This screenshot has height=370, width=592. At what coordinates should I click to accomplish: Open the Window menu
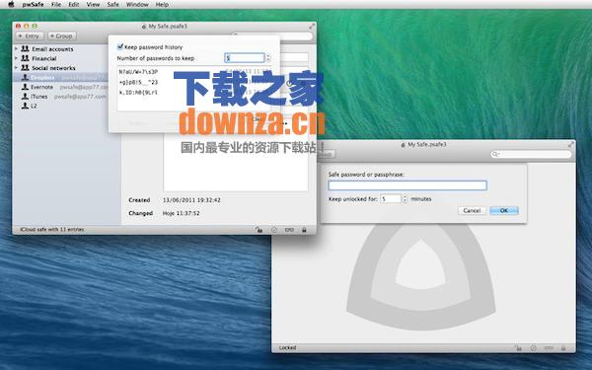pyautogui.click(x=137, y=5)
